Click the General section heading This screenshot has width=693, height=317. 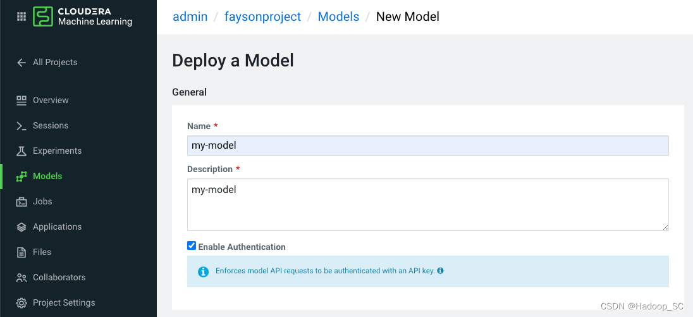tap(189, 92)
